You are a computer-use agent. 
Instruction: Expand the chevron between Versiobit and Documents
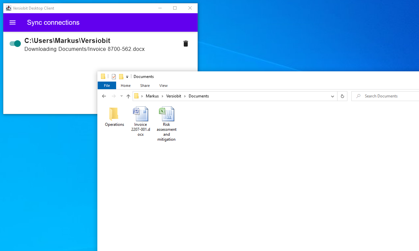[x=185, y=96]
